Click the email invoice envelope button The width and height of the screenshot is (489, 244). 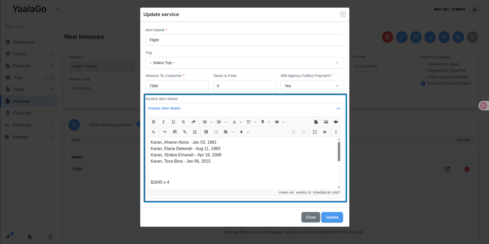[416, 37]
